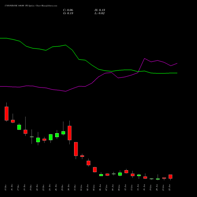Select the 22 Dec date label
The width and height of the screenshot is (197, 197).
point(37,188)
